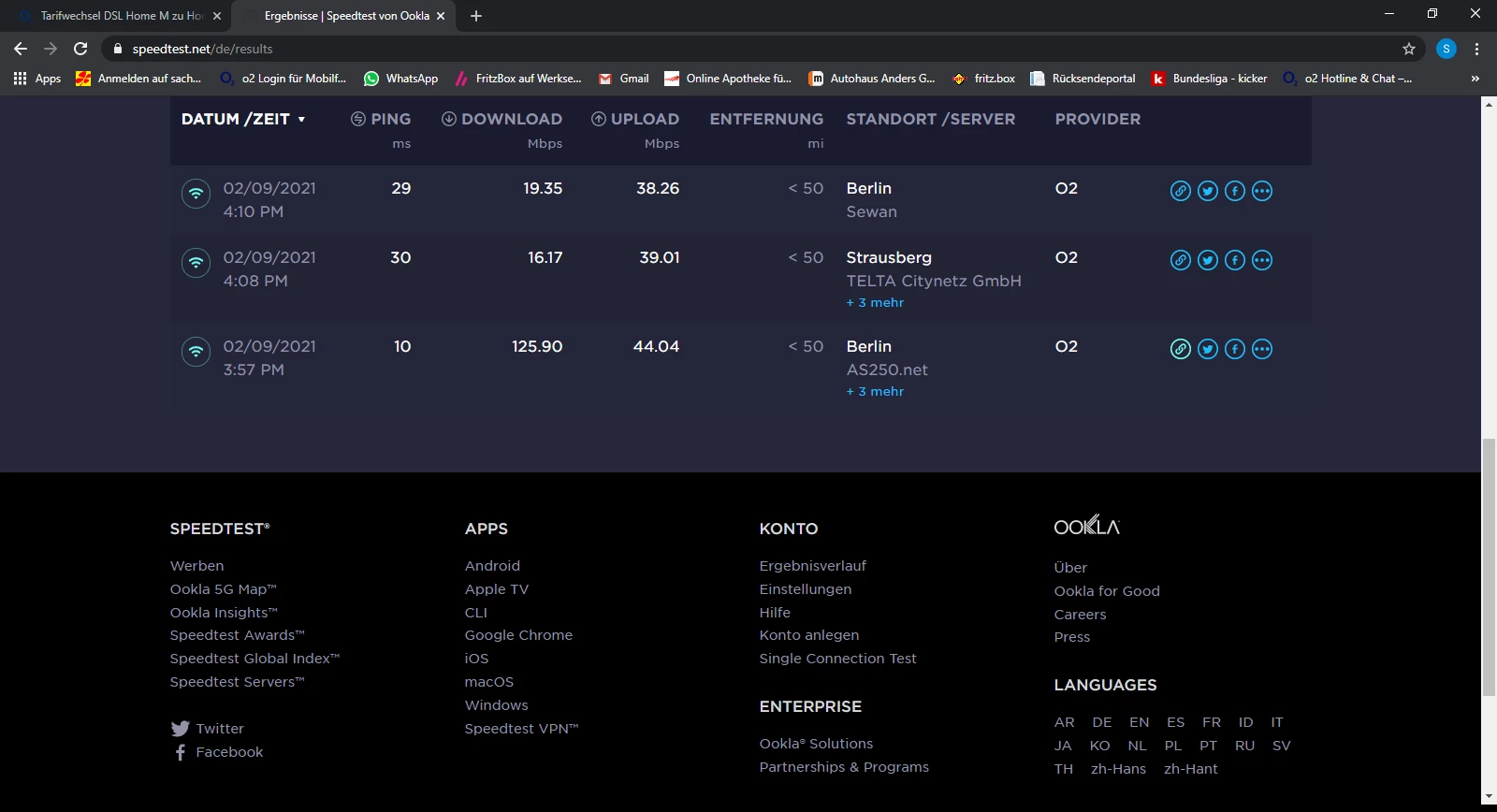
Task: Show hidden bookmarks overflow chevron
Action: click(1475, 79)
